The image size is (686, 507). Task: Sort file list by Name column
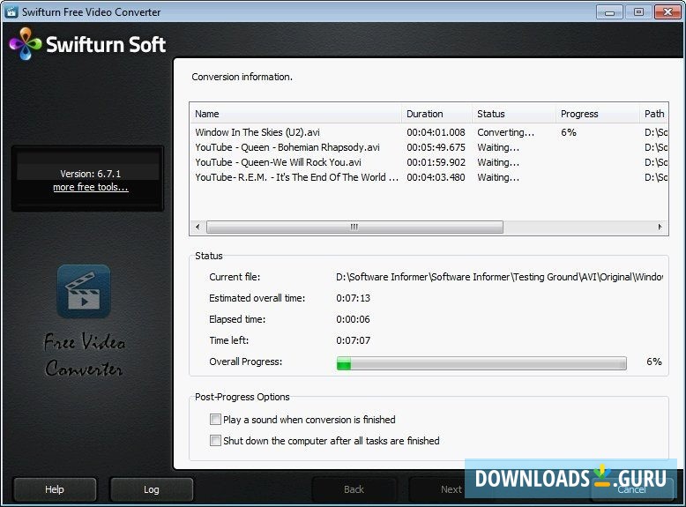click(295, 114)
